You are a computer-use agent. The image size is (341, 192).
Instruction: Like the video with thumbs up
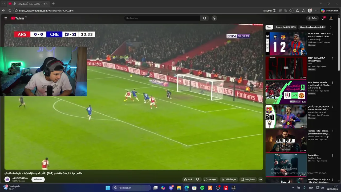point(188,179)
